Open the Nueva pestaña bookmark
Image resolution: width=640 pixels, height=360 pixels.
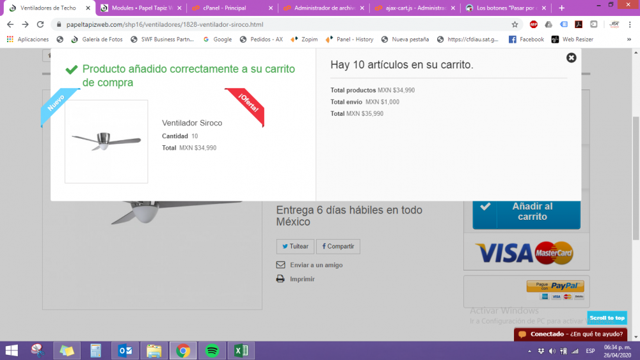pyautogui.click(x=405, y=40)
